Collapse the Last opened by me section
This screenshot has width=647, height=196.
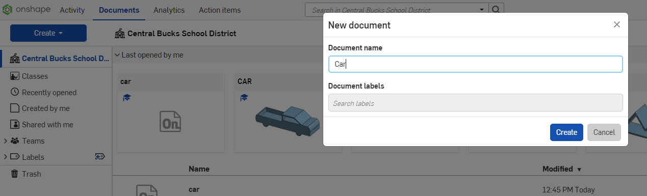tap(117, 55)
